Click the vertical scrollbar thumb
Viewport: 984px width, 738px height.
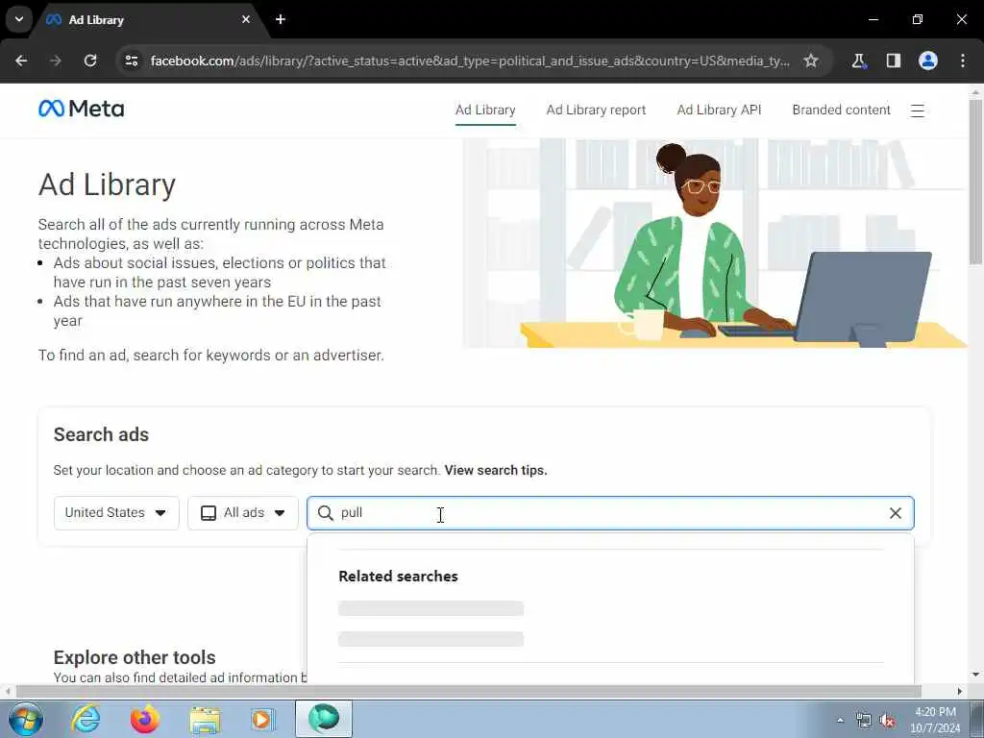point(975,180)
